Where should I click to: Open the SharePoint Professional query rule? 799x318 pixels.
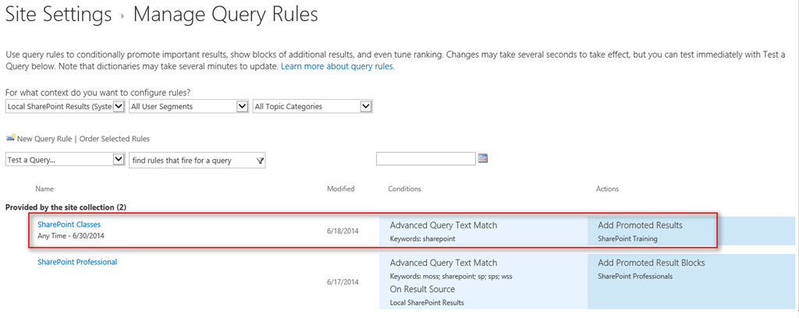tap(77, 262)
